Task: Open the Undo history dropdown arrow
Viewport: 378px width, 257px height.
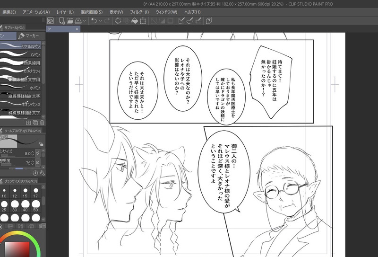Action: [101, 21]
